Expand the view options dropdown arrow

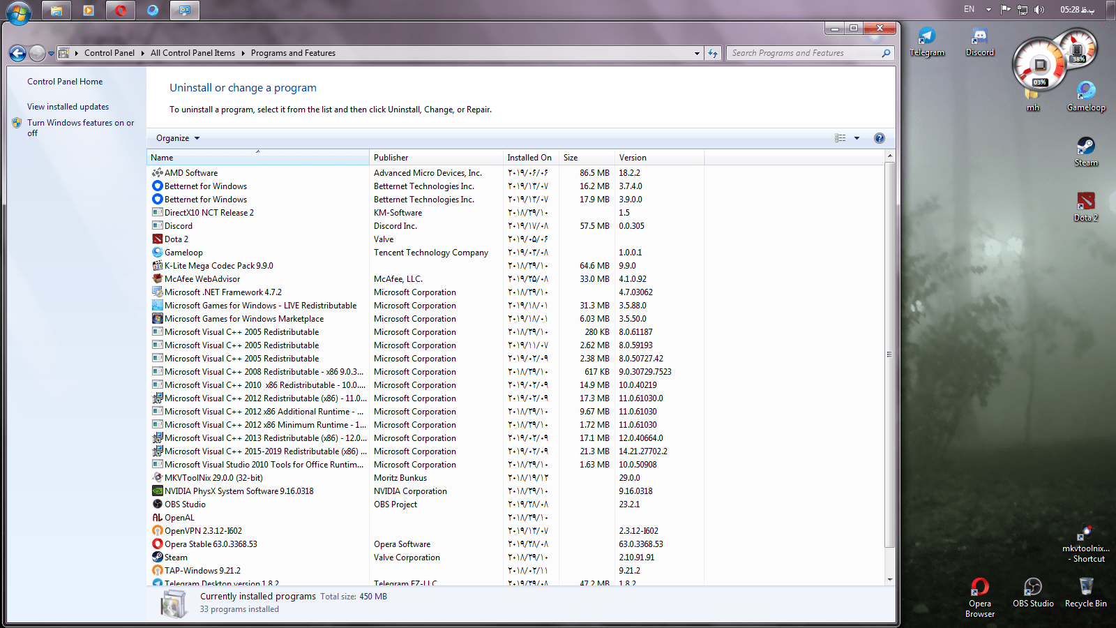coord(857,138)
